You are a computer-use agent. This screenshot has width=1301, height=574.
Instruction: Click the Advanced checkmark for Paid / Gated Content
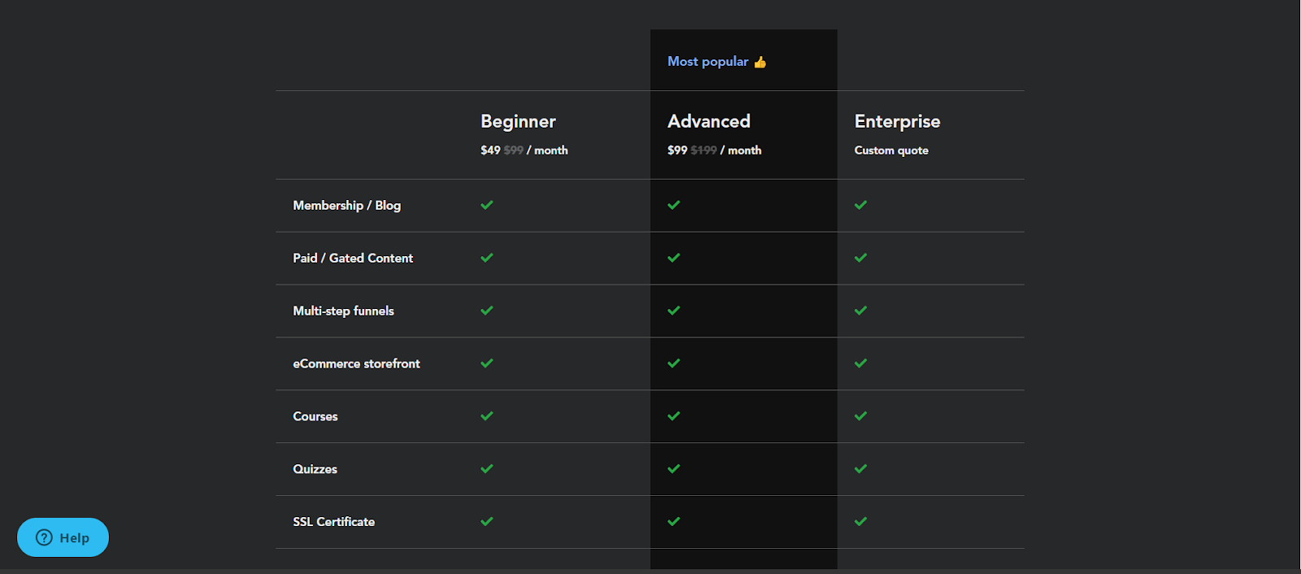tap(674, 258)
